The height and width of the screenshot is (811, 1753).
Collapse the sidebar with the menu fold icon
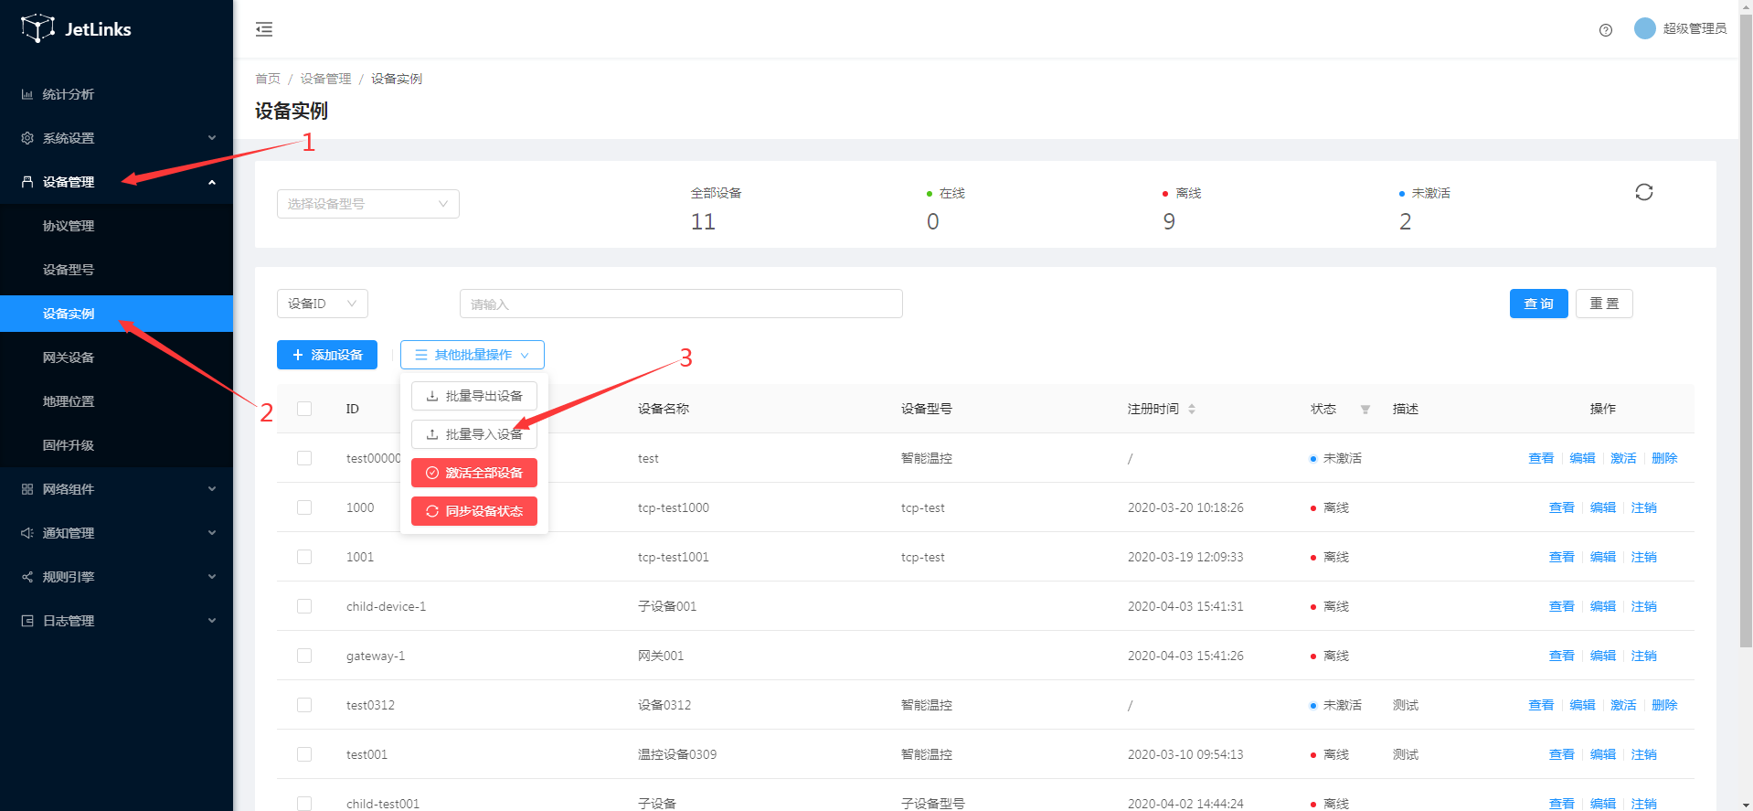[x=264, y=29]
